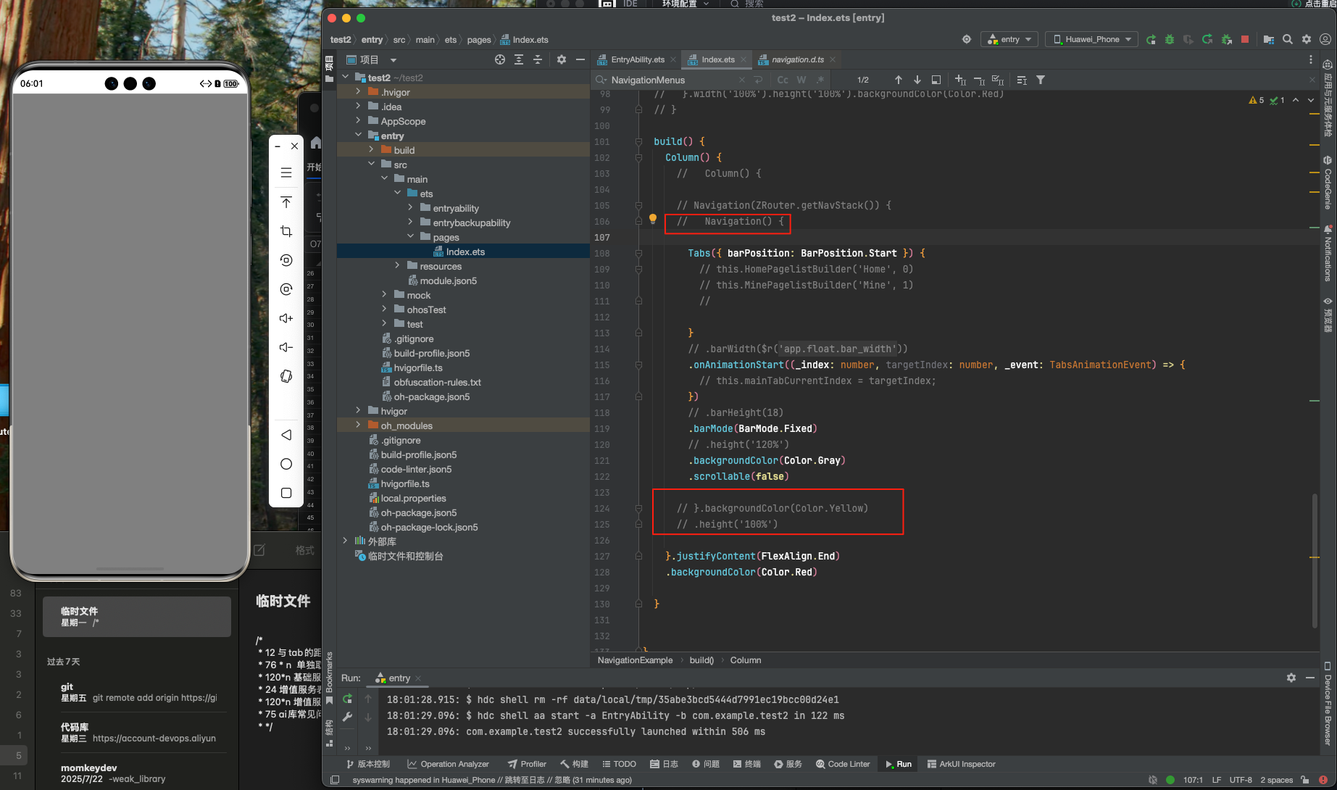1337x790 pixels.
Task: Open the Profiler tool window tab
Action: tap(527, 764)
